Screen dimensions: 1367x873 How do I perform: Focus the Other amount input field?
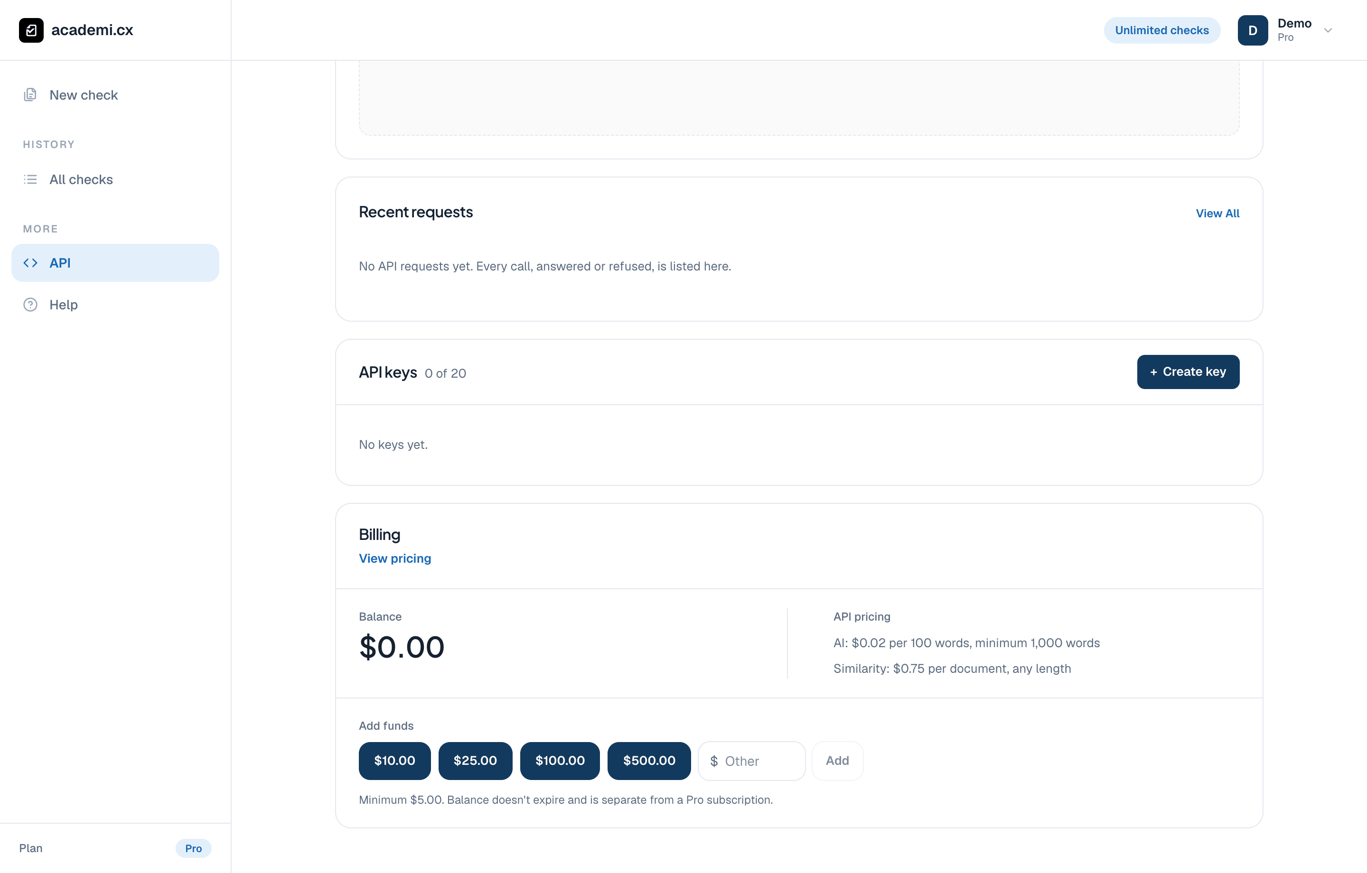(x=752, y=761)
